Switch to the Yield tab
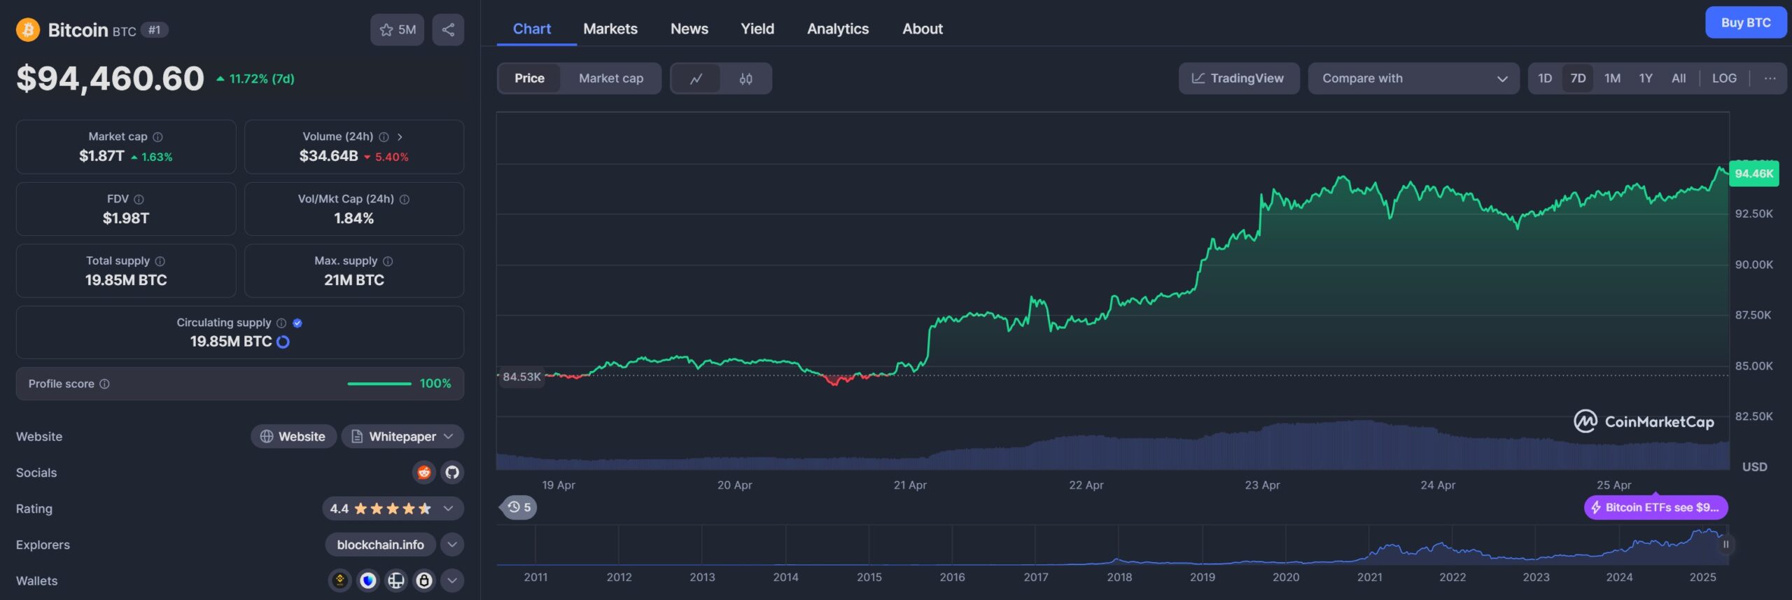 click(757, 29)
